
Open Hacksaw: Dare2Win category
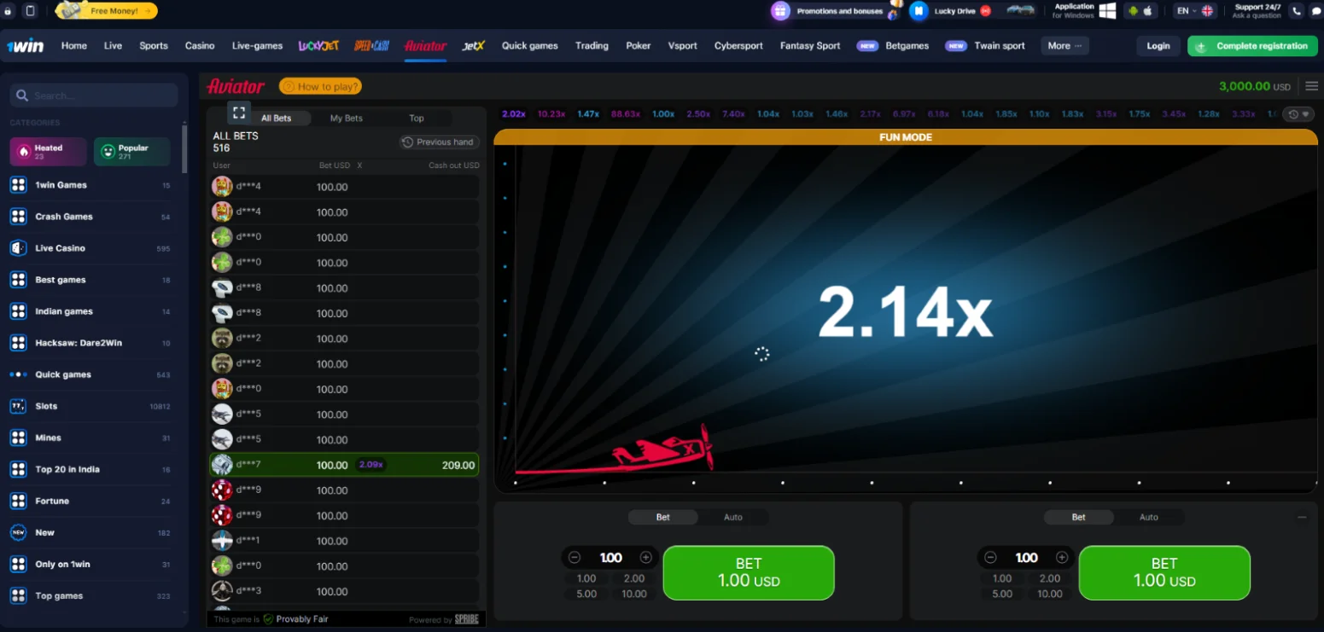tap(90, 343)
